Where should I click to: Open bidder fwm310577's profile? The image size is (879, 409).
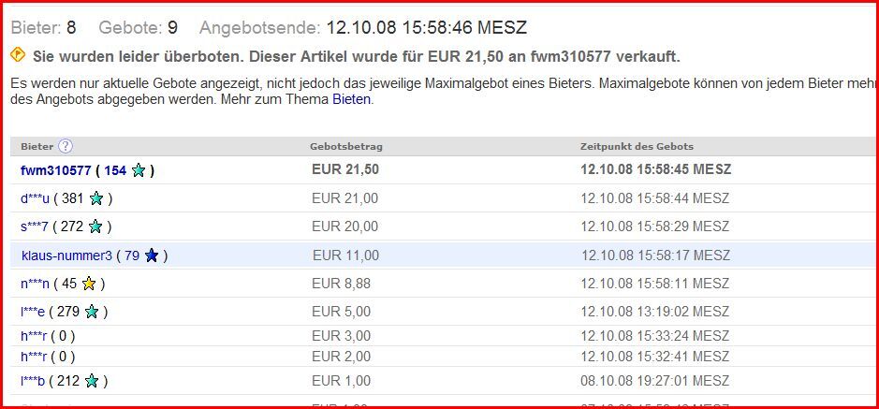(x=56, y=170)
